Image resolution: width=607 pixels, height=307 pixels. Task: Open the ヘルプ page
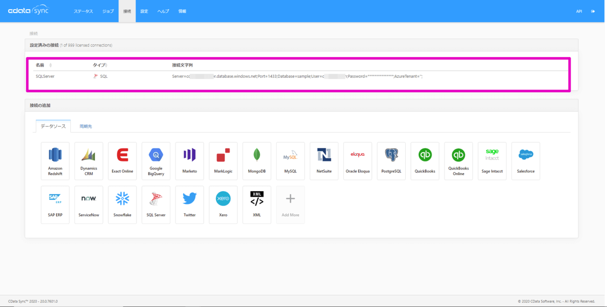click(x=163, y=11)
